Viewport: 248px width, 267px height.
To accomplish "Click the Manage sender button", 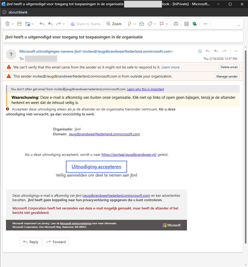I will [227, 76].
